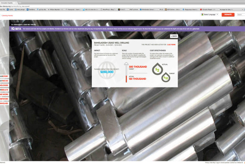Click the $10 target droplet icon
The height and width of the screenshot is (164, 245).
pos(166,77)
